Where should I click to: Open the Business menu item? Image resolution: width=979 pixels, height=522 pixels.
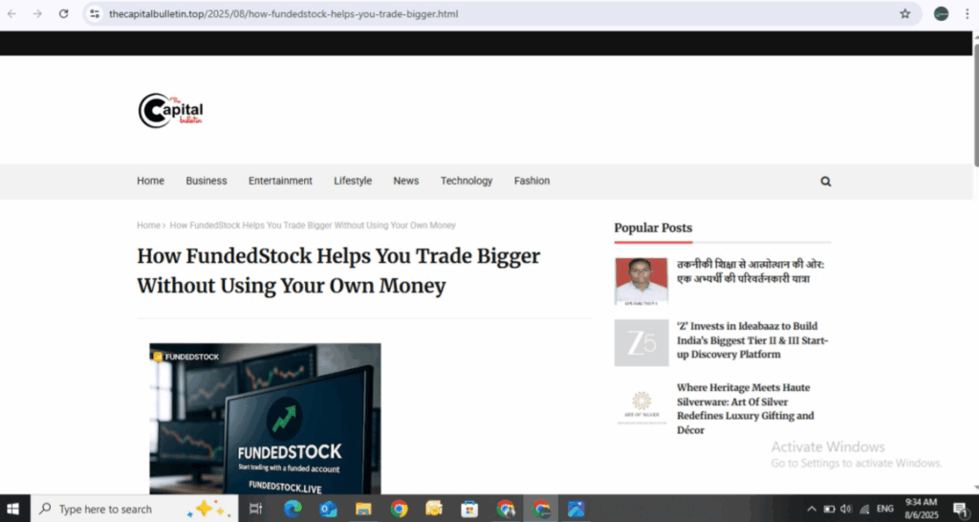(206, 181)
